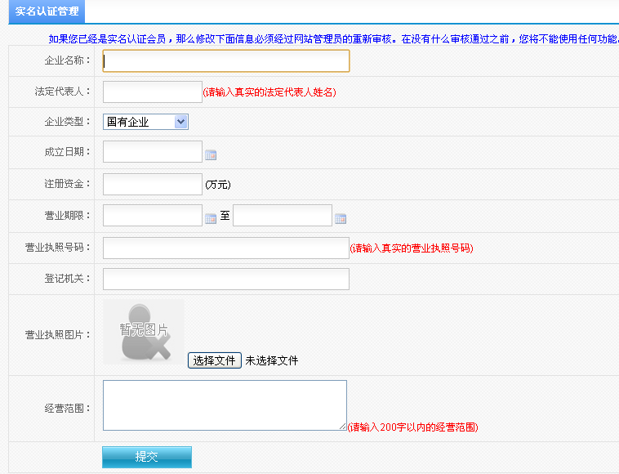Click the 成立日期 date input field
This screenshot has height=474, width=619.
[x=153, y=152]
